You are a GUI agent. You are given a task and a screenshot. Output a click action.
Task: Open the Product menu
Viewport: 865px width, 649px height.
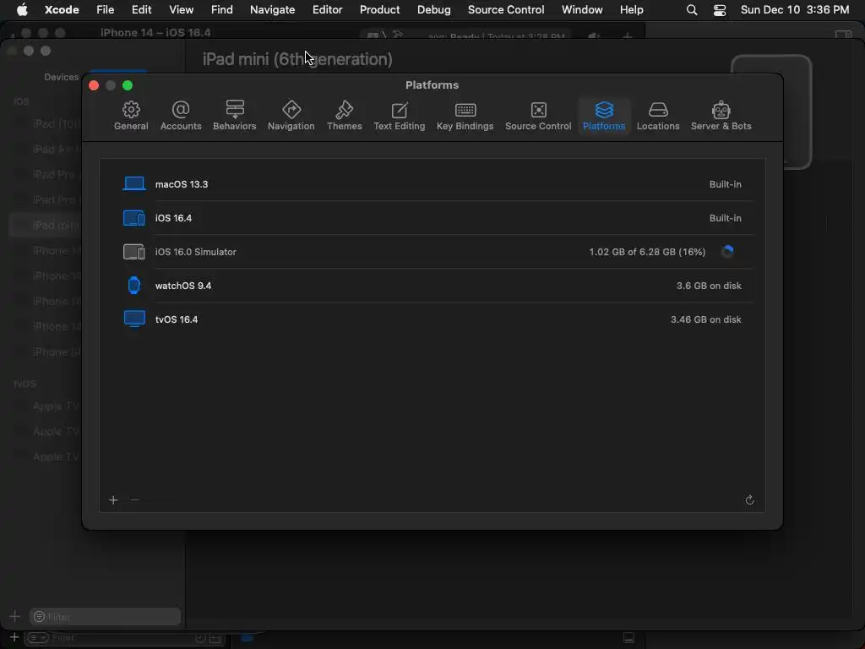(x=379, y=9)
